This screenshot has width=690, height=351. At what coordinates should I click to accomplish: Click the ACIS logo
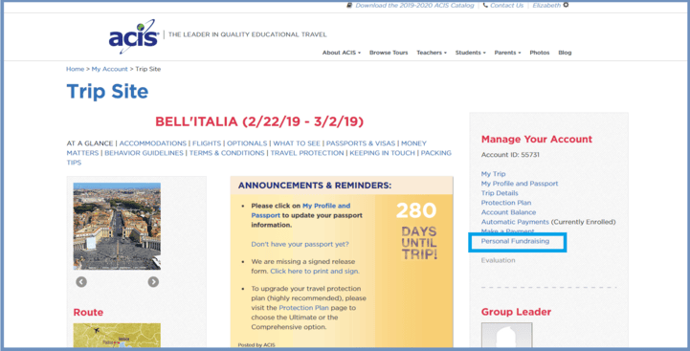pos(134,37)
